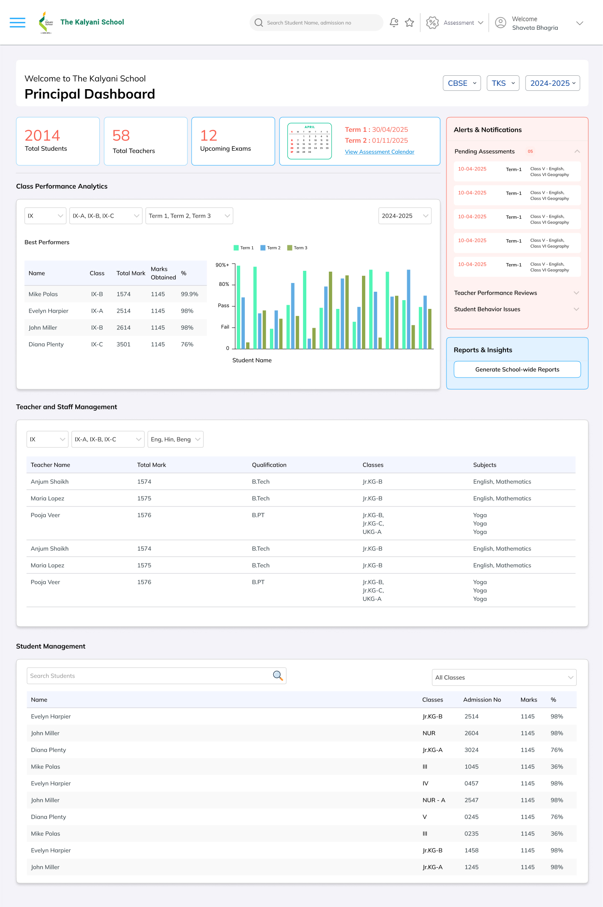Click the favorites star icon
Viewport: 603px width, 907px height.
(x=409, y=23)
